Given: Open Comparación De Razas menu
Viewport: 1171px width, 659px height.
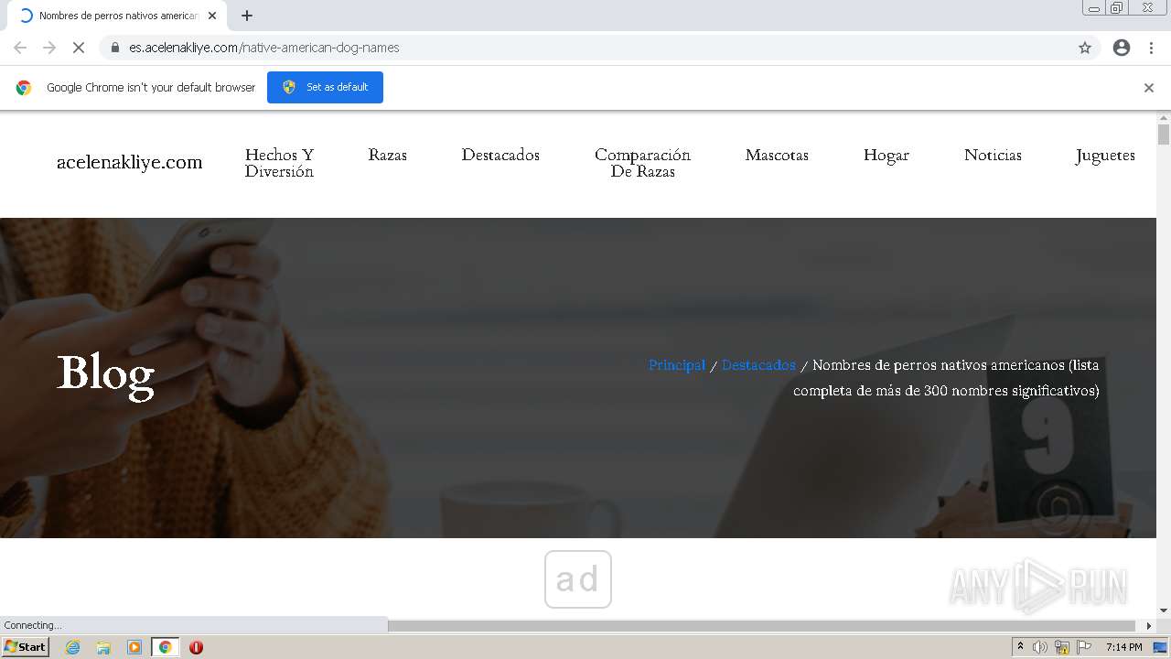Looking at the screenshot, I should tap(642, 163).
